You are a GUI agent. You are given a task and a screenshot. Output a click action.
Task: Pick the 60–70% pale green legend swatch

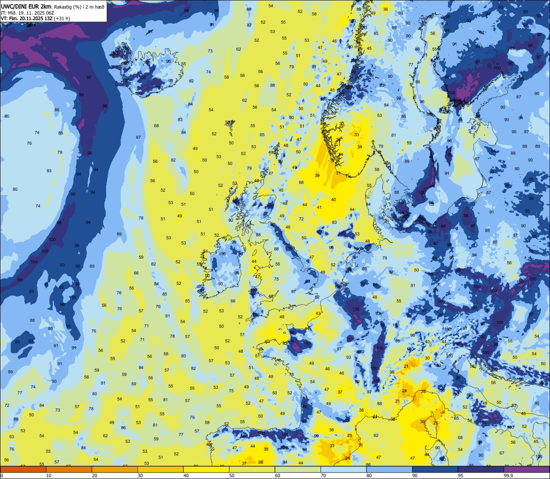point(298,469)
